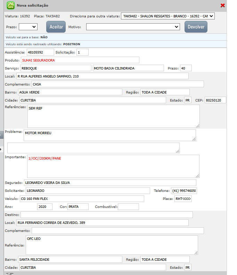Click the green GPS icon
The height and width of the screenshot is (275, 237).
point(11,6)
